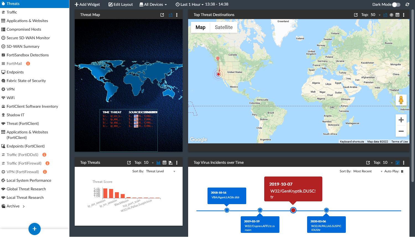
Task: Click the W32/GenKryptik.DUSC!tr incident card
Action: 293,189
